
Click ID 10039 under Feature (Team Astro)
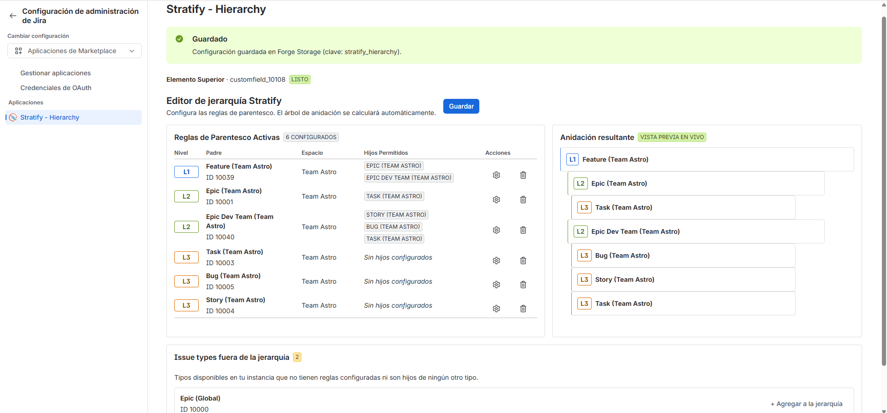click(x=220, y=177)
